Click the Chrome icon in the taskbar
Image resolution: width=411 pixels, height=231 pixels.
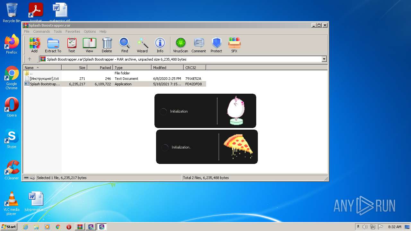(x=58, y=227)
